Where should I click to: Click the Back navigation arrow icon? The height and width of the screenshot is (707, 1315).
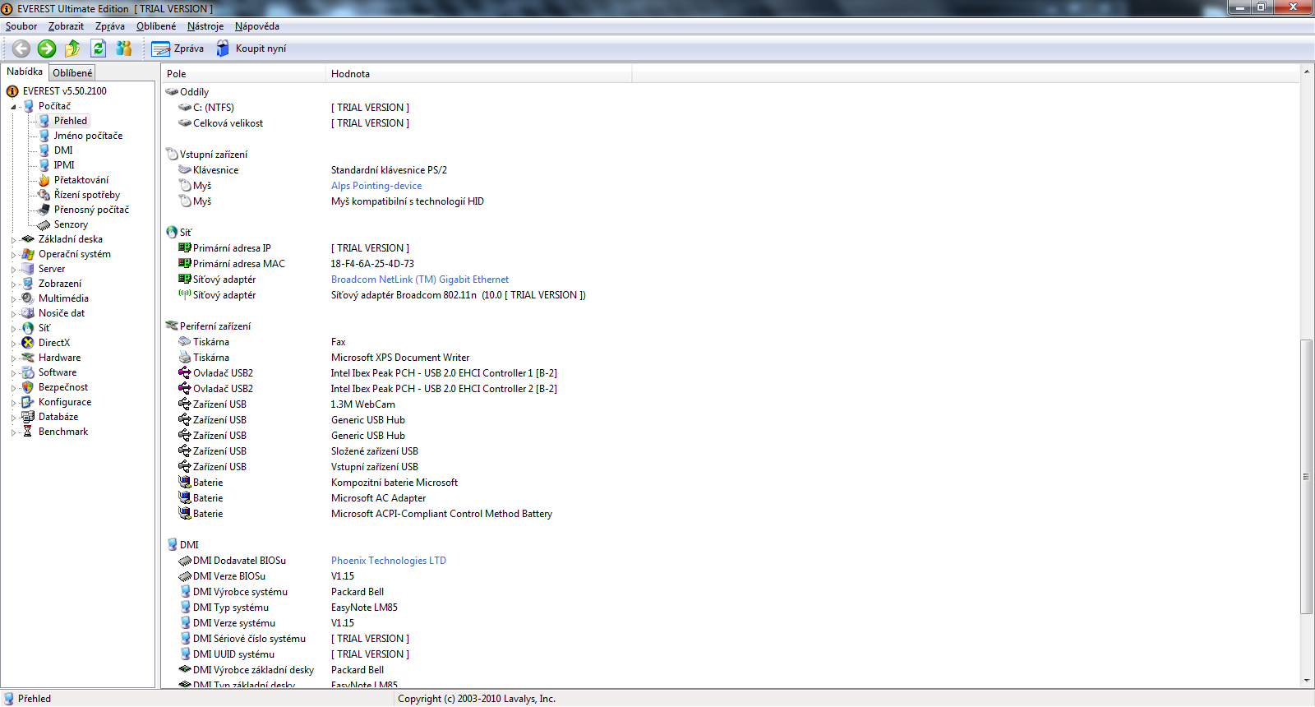21,49
